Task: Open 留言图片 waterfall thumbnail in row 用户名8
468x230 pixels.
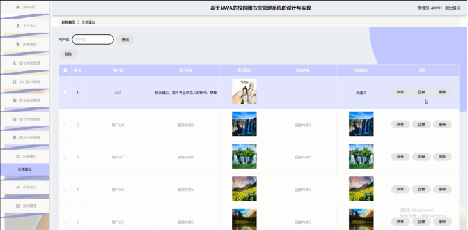Action: (x=244, y=124)
